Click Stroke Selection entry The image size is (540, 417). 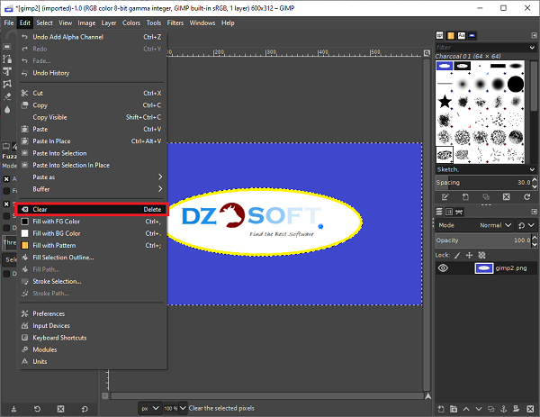(x=92, y=281)
